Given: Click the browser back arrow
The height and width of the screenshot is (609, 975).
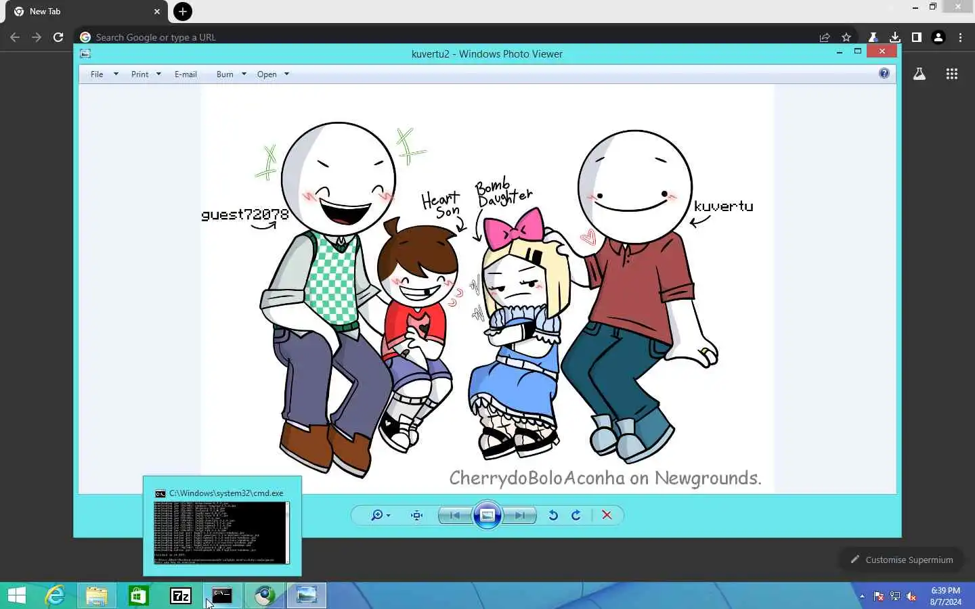Looking at the screenshot, I should click(15, 37).
